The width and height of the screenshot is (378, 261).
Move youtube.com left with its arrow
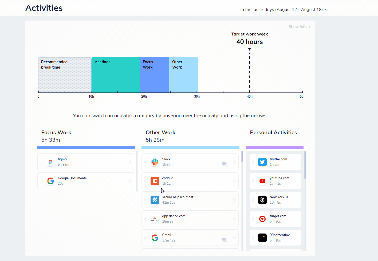point(254,181)
